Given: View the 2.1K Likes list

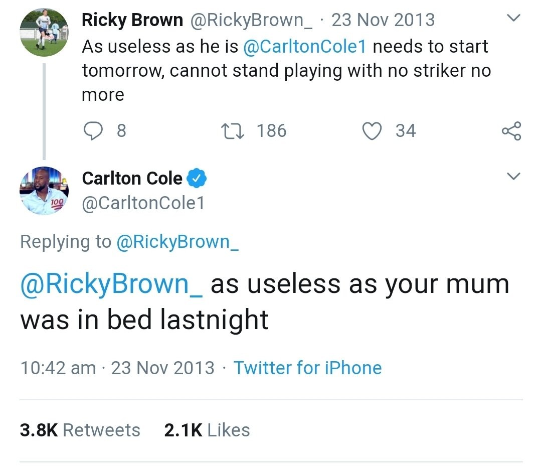Looking at the screenshot, I should coord(207,430).
